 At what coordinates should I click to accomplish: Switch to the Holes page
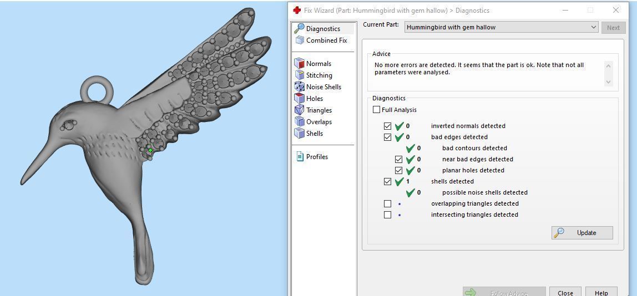click(x=315, y=98)
